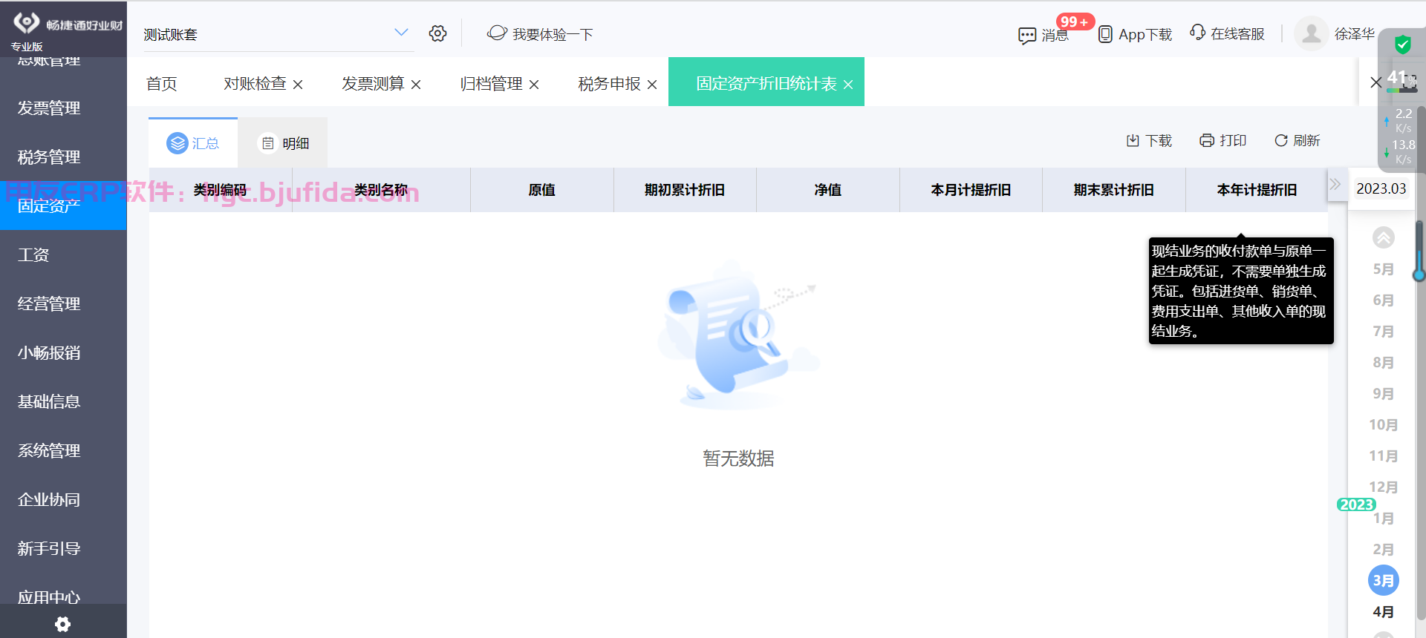
Task: Close the 对账检查 tab
Action: point(298,85)
